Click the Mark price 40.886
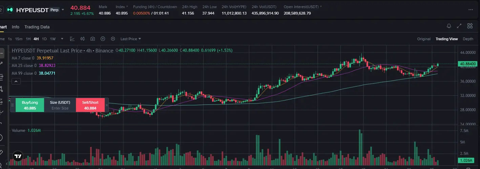This screenshot has width=480, height=169. click(105, 13)
